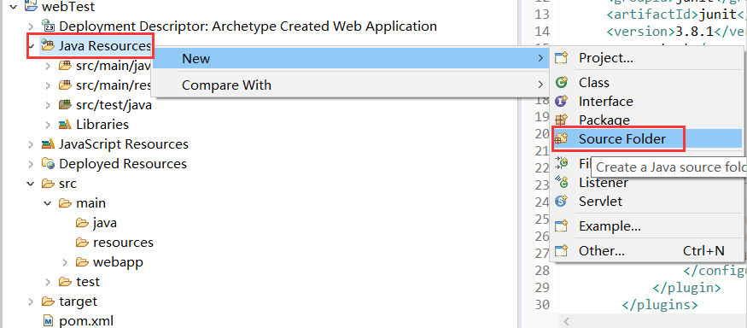Select the Libraries tree item
The image size is (747, 328).
pyautogui.click(x=102, y=125)
